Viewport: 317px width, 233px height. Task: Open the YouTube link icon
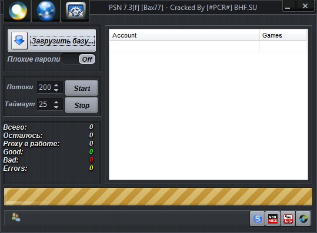pos(288,218)
